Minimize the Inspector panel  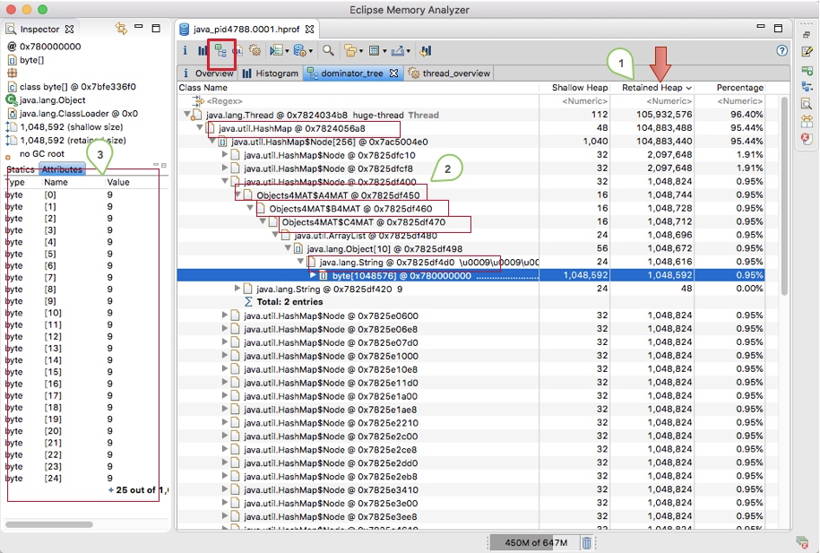(x=139, y=27)
